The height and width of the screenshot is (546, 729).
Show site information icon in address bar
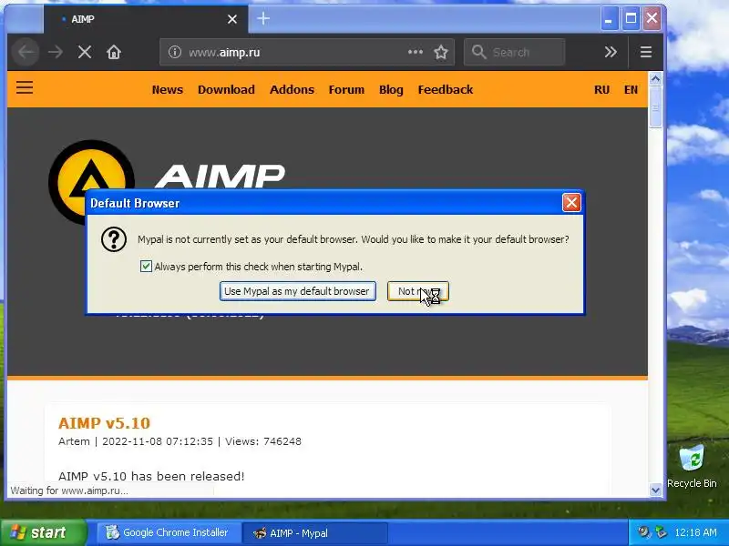(x=175, y=52)
